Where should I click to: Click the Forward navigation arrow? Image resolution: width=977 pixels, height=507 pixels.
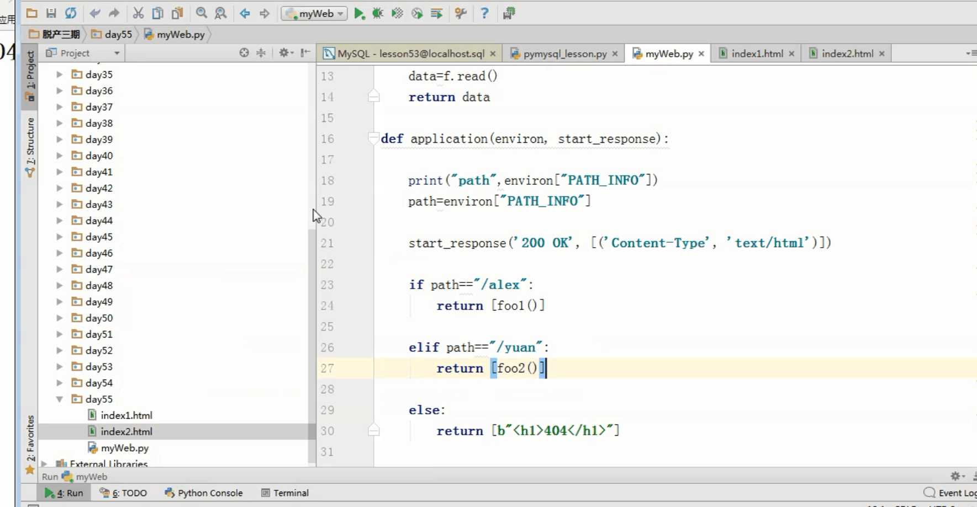coord(265,13)
